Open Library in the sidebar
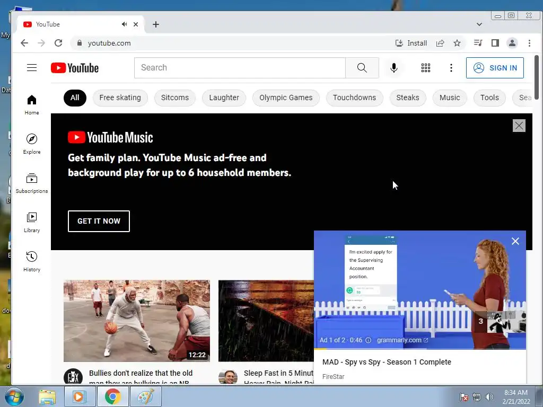Screen dimensions: 543x407 pos(31,222)
